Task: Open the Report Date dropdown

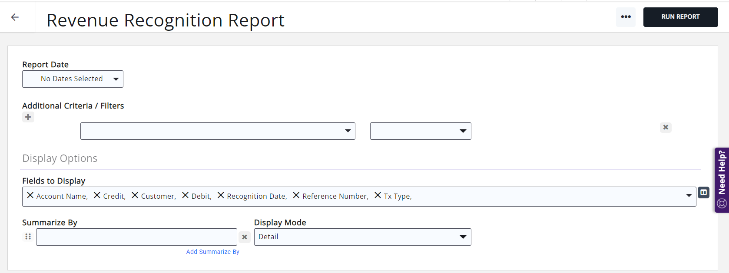Action: click(73, 79)
